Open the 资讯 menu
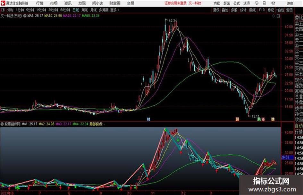This screenshot has height=195, width=303. coord(68,3)
